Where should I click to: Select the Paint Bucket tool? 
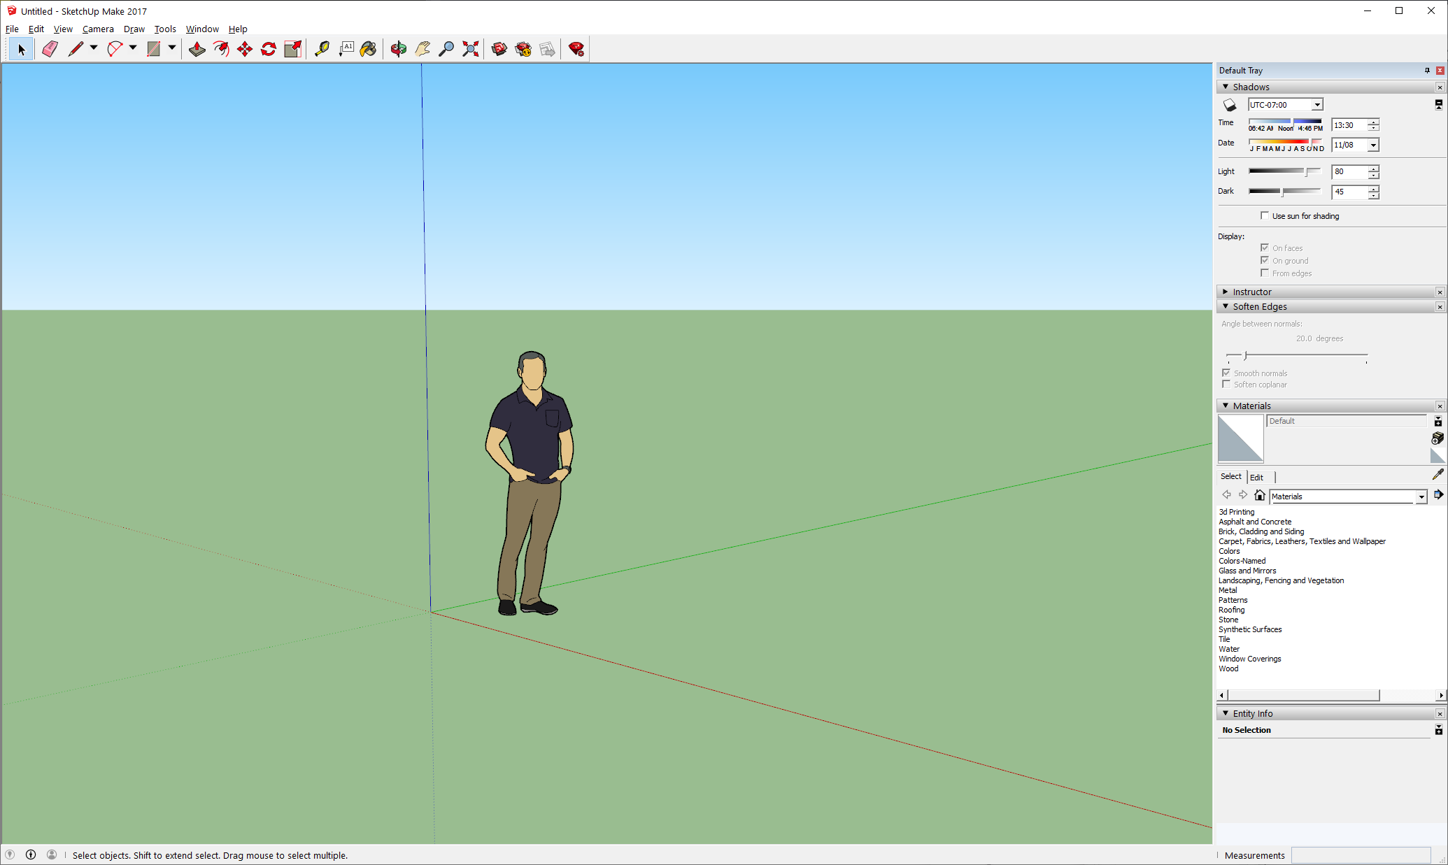click(369, 49)
